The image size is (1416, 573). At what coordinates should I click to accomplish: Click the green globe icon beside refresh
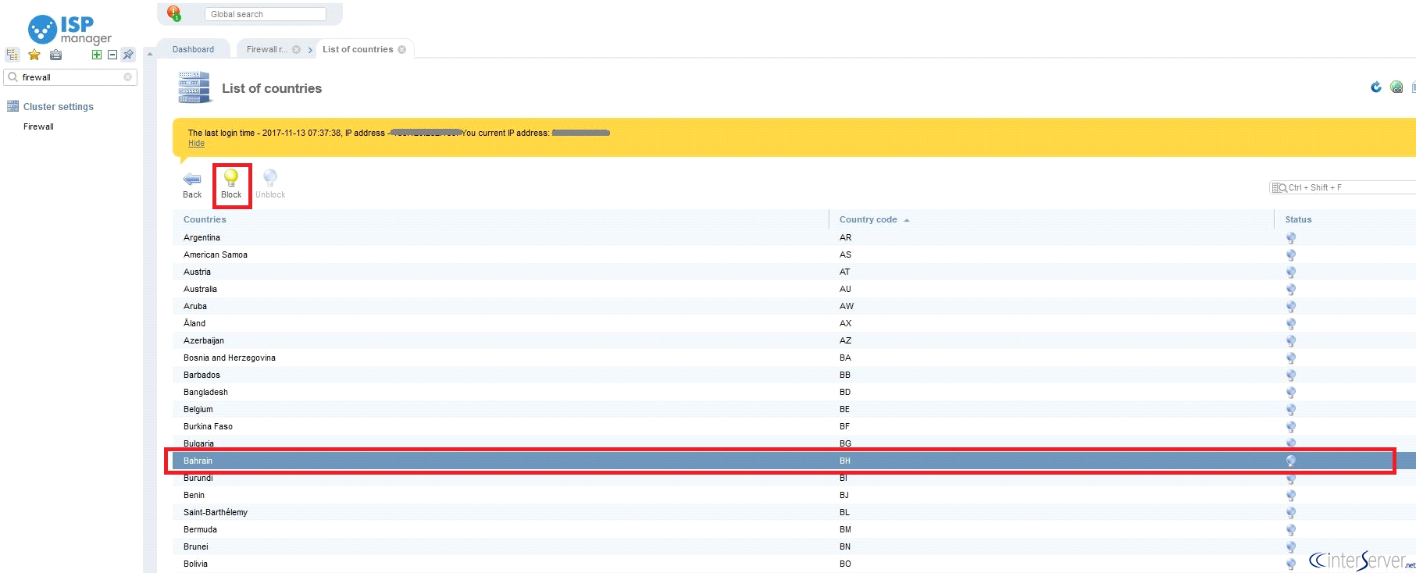tap(1396, 87)
